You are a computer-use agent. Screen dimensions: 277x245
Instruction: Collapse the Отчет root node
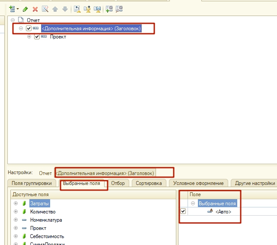coord(13,20)
